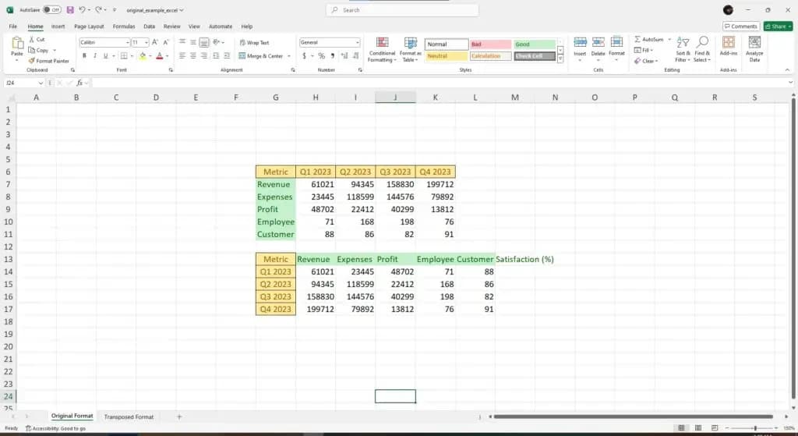
Task: Click the Clear button in Editing
Action: pos(644,61)
